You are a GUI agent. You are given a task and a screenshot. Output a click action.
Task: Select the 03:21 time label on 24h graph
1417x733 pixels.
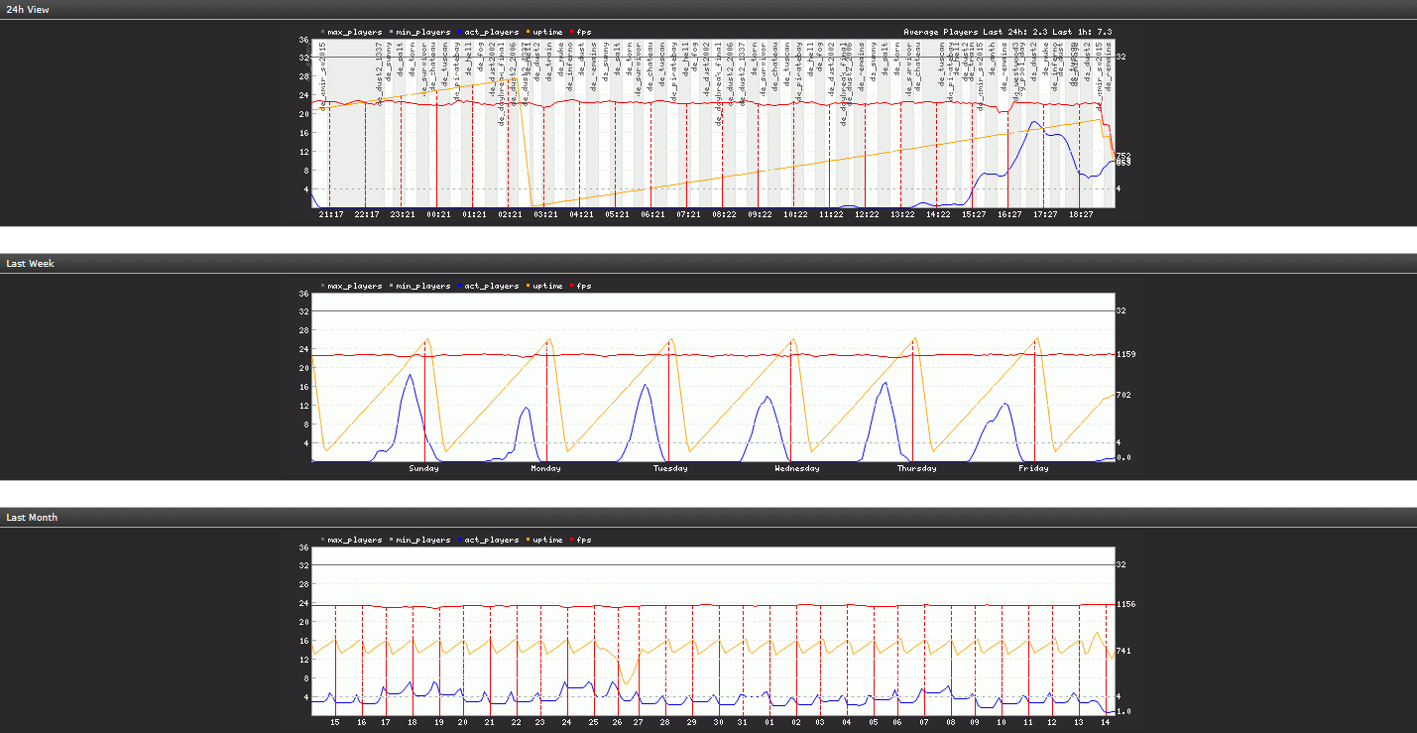point(544,214)
